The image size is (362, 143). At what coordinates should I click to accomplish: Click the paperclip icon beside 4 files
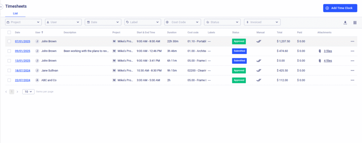(x=320, y=61)
